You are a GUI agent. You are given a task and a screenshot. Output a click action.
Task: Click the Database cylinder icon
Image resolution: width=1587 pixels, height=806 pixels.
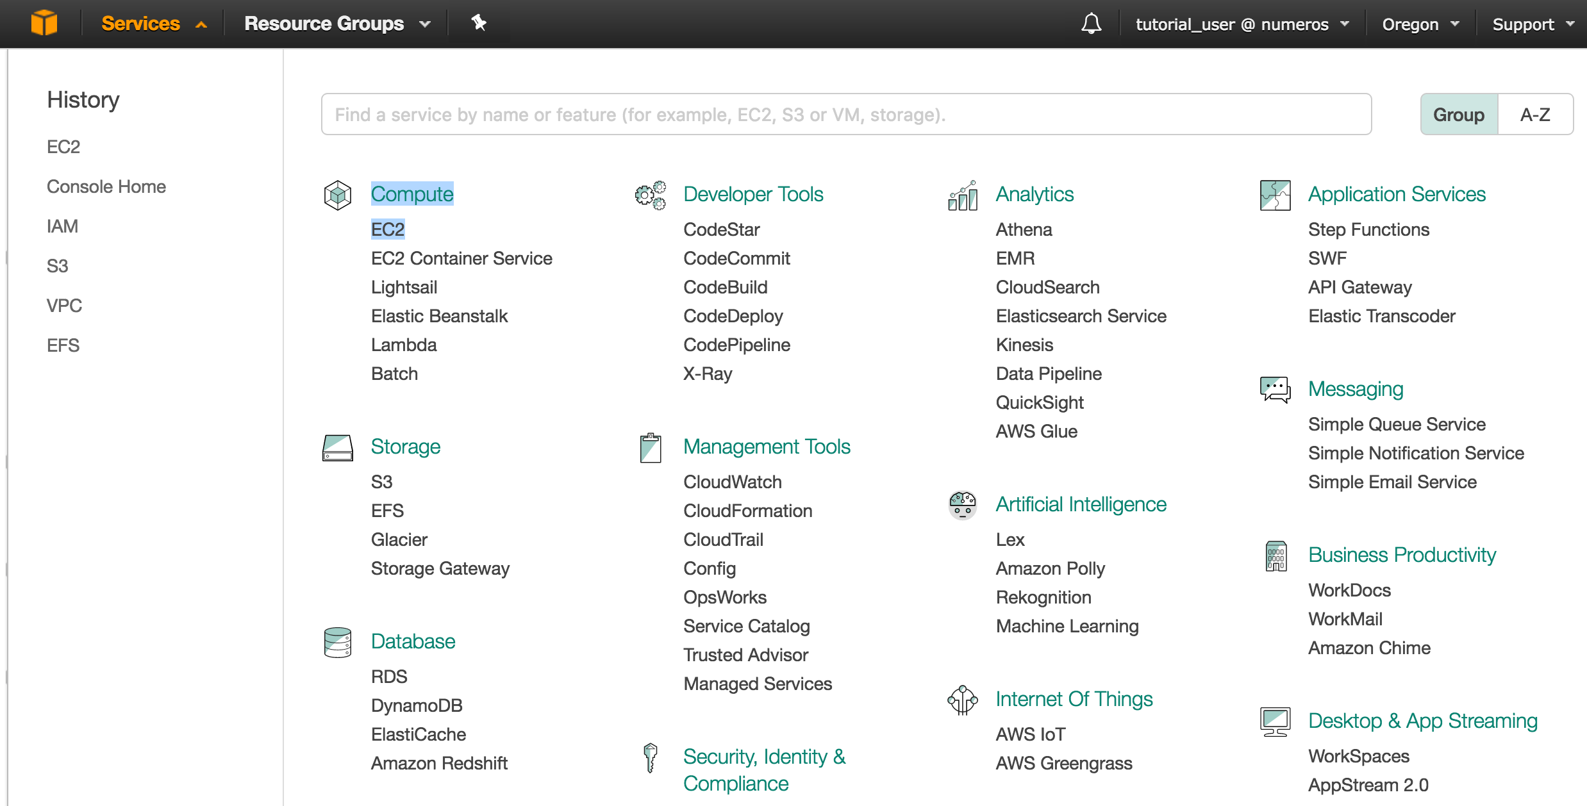point(338,642)
